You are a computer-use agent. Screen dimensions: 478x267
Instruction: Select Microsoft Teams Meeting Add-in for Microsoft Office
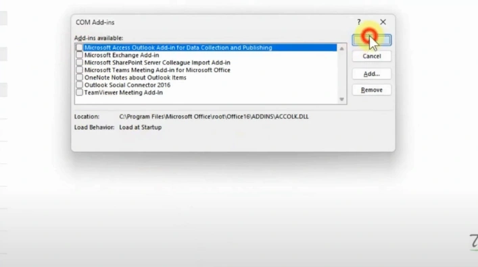158,70
